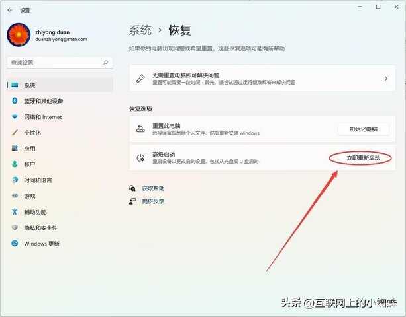Expand 无需重置电脑即可解决问题 chevron
Screen dimensions: 406x317
pyautogui.click(x=386, y=79)
